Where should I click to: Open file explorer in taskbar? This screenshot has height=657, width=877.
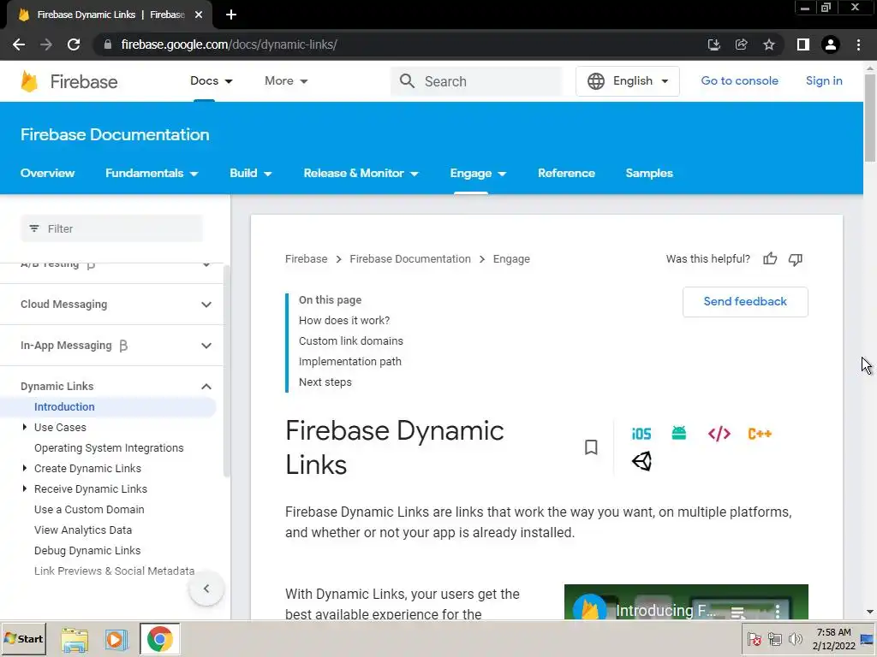point(75,639)
